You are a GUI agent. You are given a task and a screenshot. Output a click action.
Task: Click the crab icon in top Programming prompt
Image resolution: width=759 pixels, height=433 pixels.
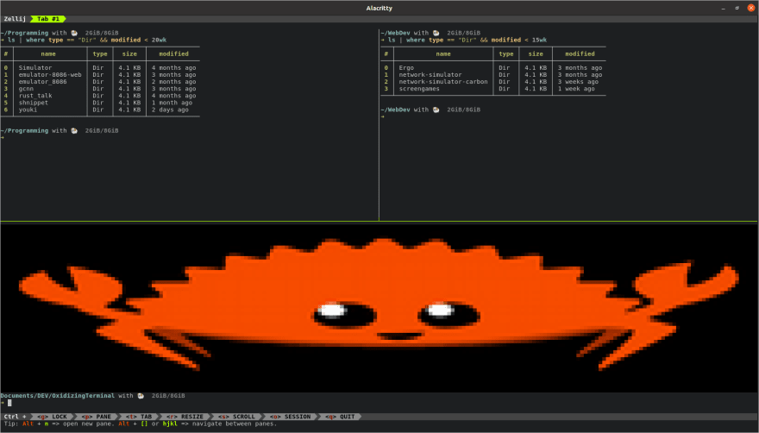tap(74, 33)
